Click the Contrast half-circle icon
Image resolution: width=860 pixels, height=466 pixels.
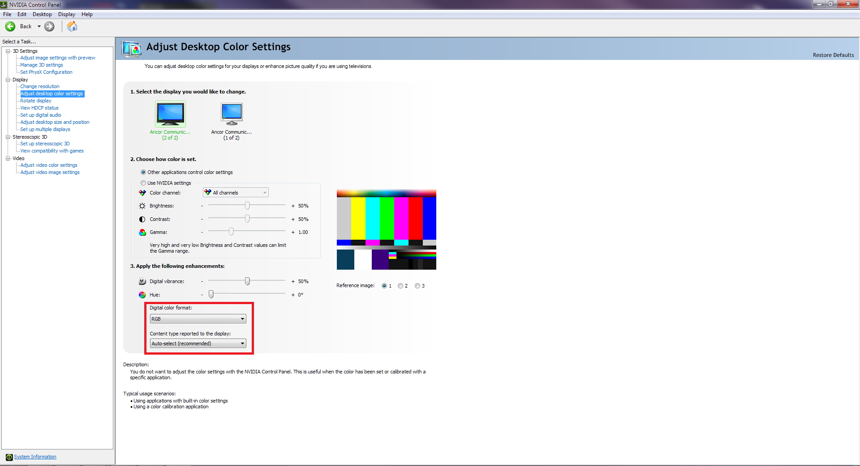pos(142,219)
